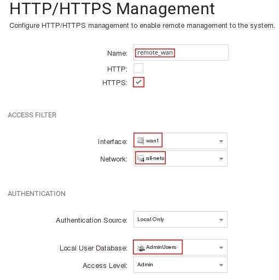Select the wan1 value in Interface
This screenshot has height=280, width=279.
(x=152, y=141)
